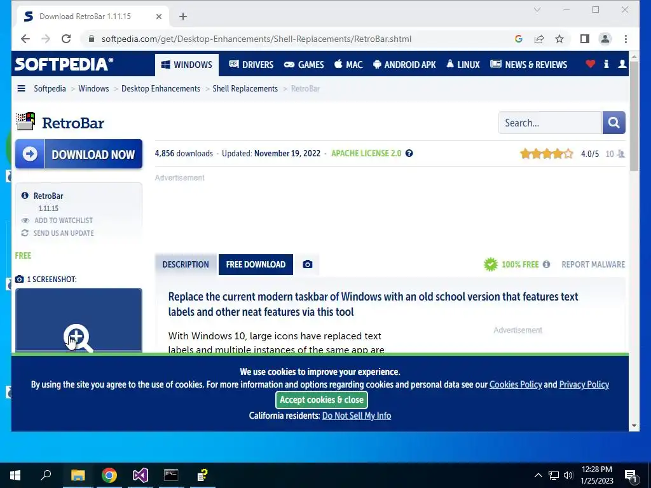
Task: Bookmark this page with the star icon
Action: (559, 39)
